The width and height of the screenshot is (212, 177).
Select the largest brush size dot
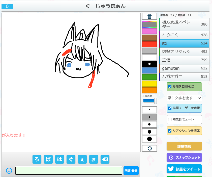pyautogui.click(x=149, y=139)
